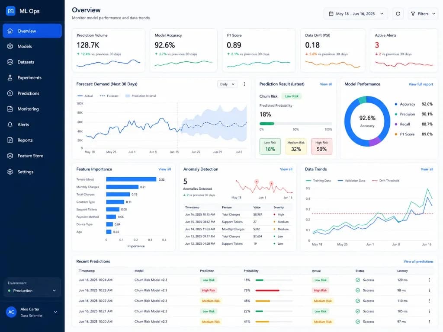Open row menu for 10:24 AM prediction
This screenshot has height=332, width=443.
430,280
